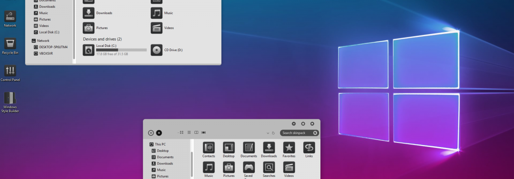Screen dimensions: 514x179
Task: Select Local Disk (C:) drive icon
Action: [x=88, y=50]
